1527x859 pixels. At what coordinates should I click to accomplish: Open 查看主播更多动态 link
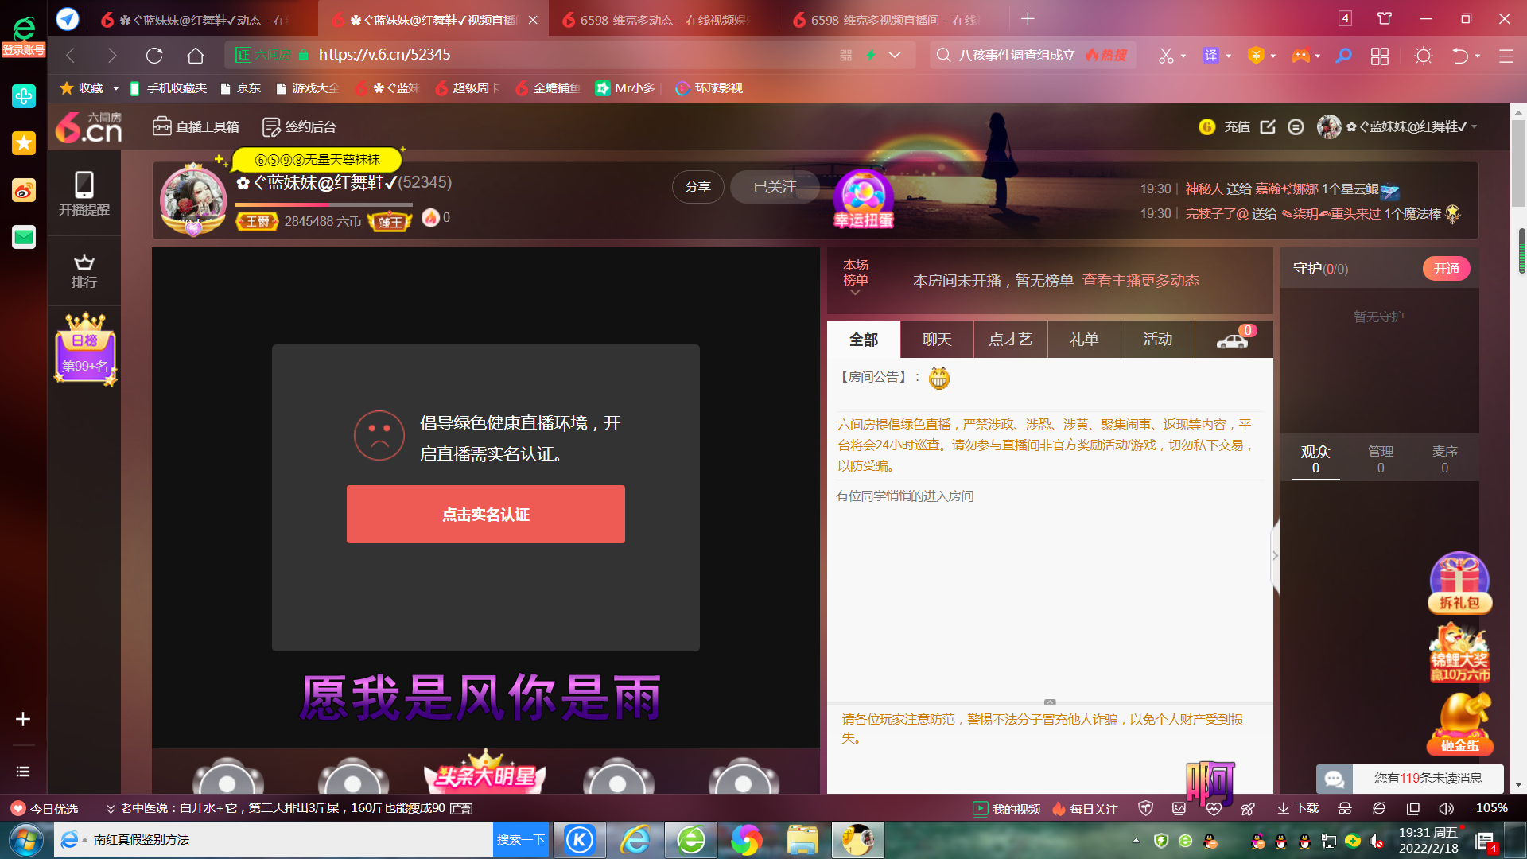point(1140,281)
